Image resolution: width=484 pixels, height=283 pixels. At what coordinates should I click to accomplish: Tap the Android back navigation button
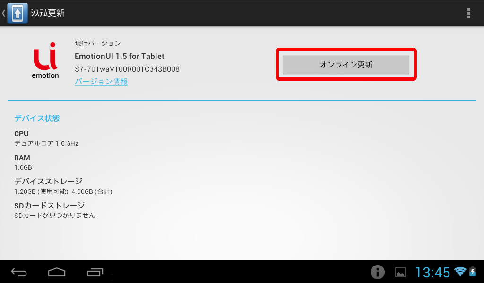(x=19, y=272)
